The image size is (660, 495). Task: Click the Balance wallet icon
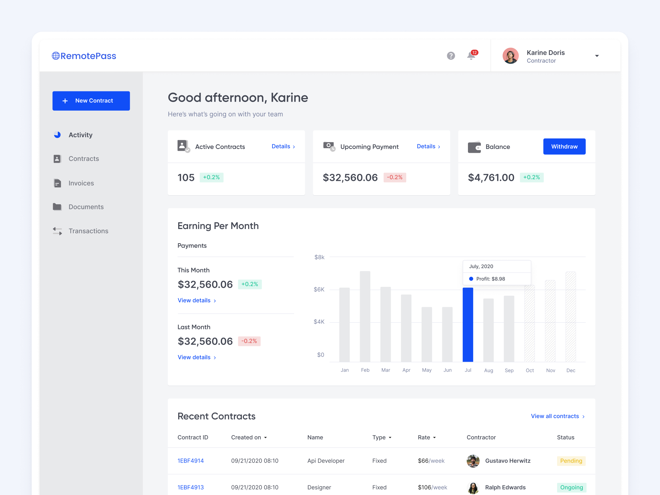click(474, 147)
